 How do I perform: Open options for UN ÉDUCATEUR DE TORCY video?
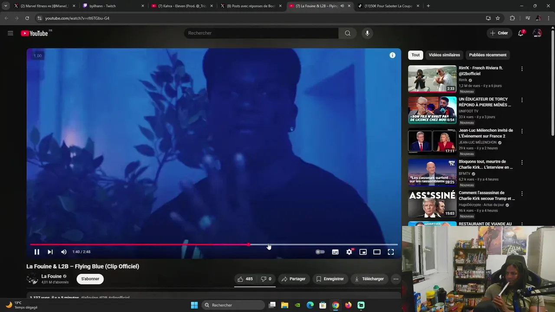coord(522,100)
